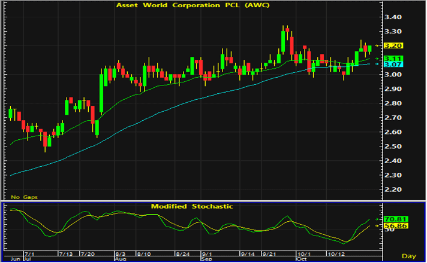Screen dimensions: 427x263
Task: Click the green arrow beside the 70.81 label
Action: pos(377,219)
